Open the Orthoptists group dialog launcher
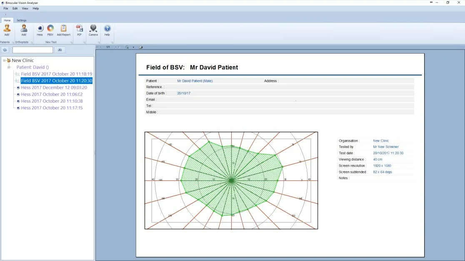 click(31, 43)
